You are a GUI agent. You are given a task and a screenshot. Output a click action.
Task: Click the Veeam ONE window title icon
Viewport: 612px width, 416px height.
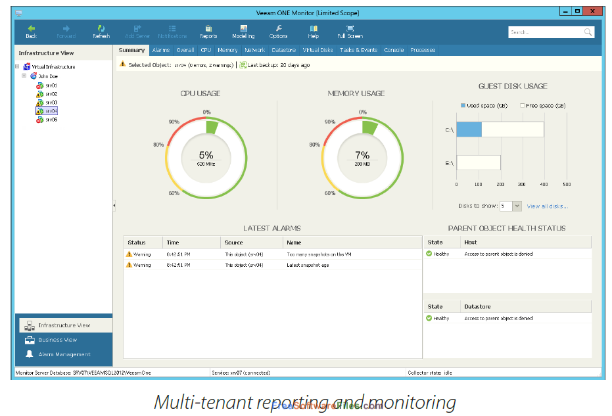18,13
